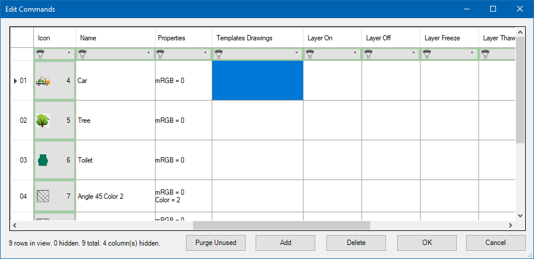This screenshot has height=259, width=534.
Task: Click the Layer On column header
Action: 332,38
